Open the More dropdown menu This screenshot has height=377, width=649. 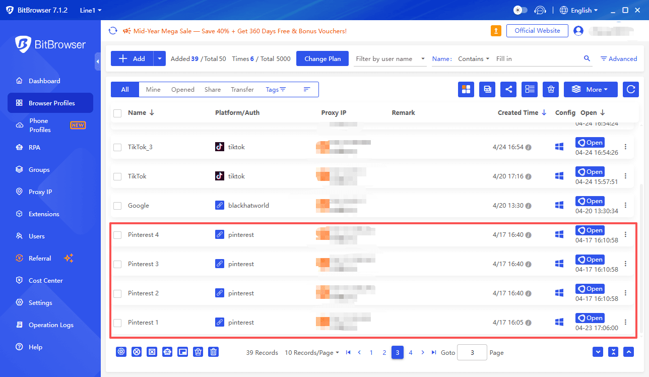click(x=591, y=89)
